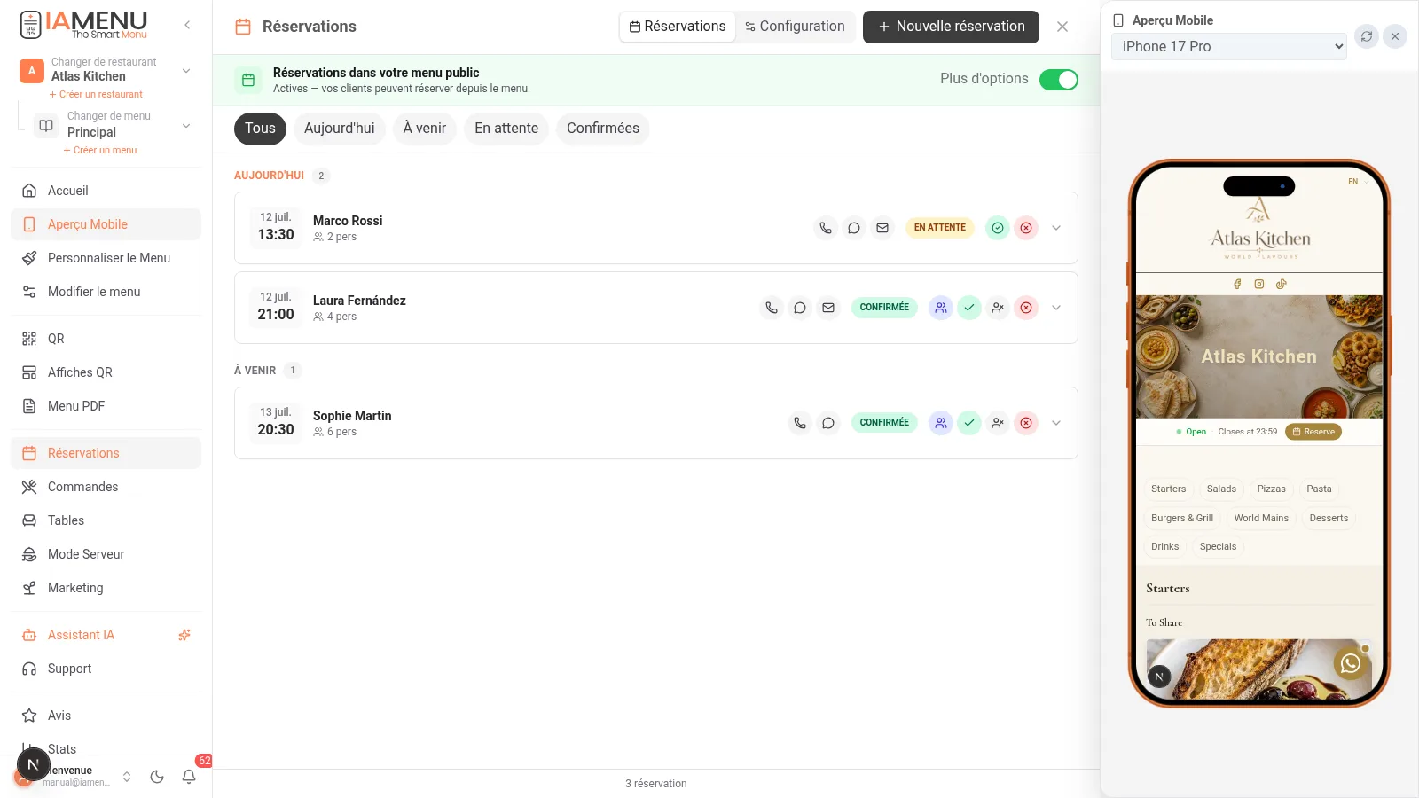The image size is (1419, 798).
Task: Expand Marco Rossi reservation details
Action: [1056, 228]
